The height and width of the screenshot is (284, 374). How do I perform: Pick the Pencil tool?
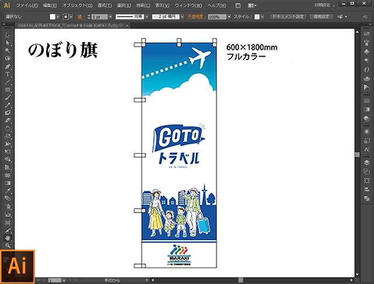tap(8, 105)
